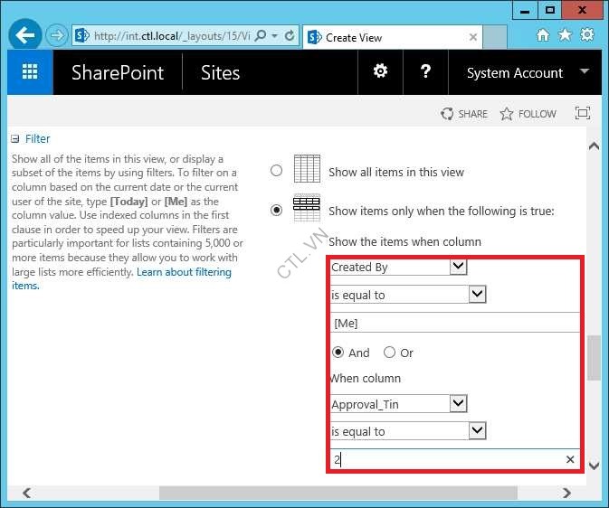Click the SHARE button
609x508 pixels.
(x=463, y=114)
